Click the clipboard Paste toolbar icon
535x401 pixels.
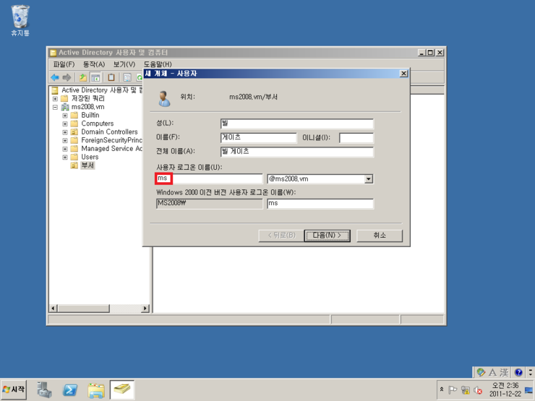[111, 77]
